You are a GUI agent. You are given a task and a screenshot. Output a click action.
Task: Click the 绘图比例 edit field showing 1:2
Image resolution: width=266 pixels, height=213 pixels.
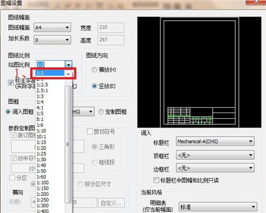[50, 64]
